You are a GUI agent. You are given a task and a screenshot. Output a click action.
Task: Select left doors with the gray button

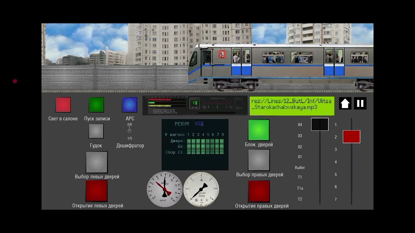coord(97,162)
